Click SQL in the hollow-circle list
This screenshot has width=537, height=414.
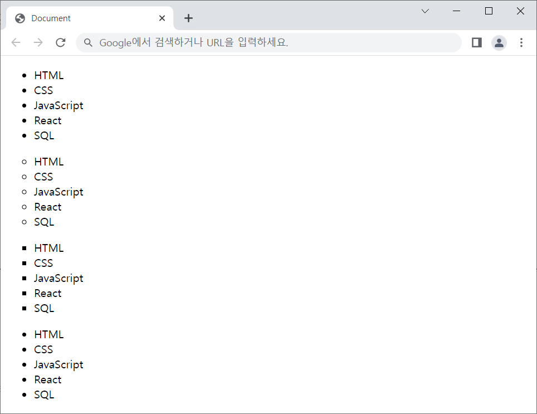[44, 222]
